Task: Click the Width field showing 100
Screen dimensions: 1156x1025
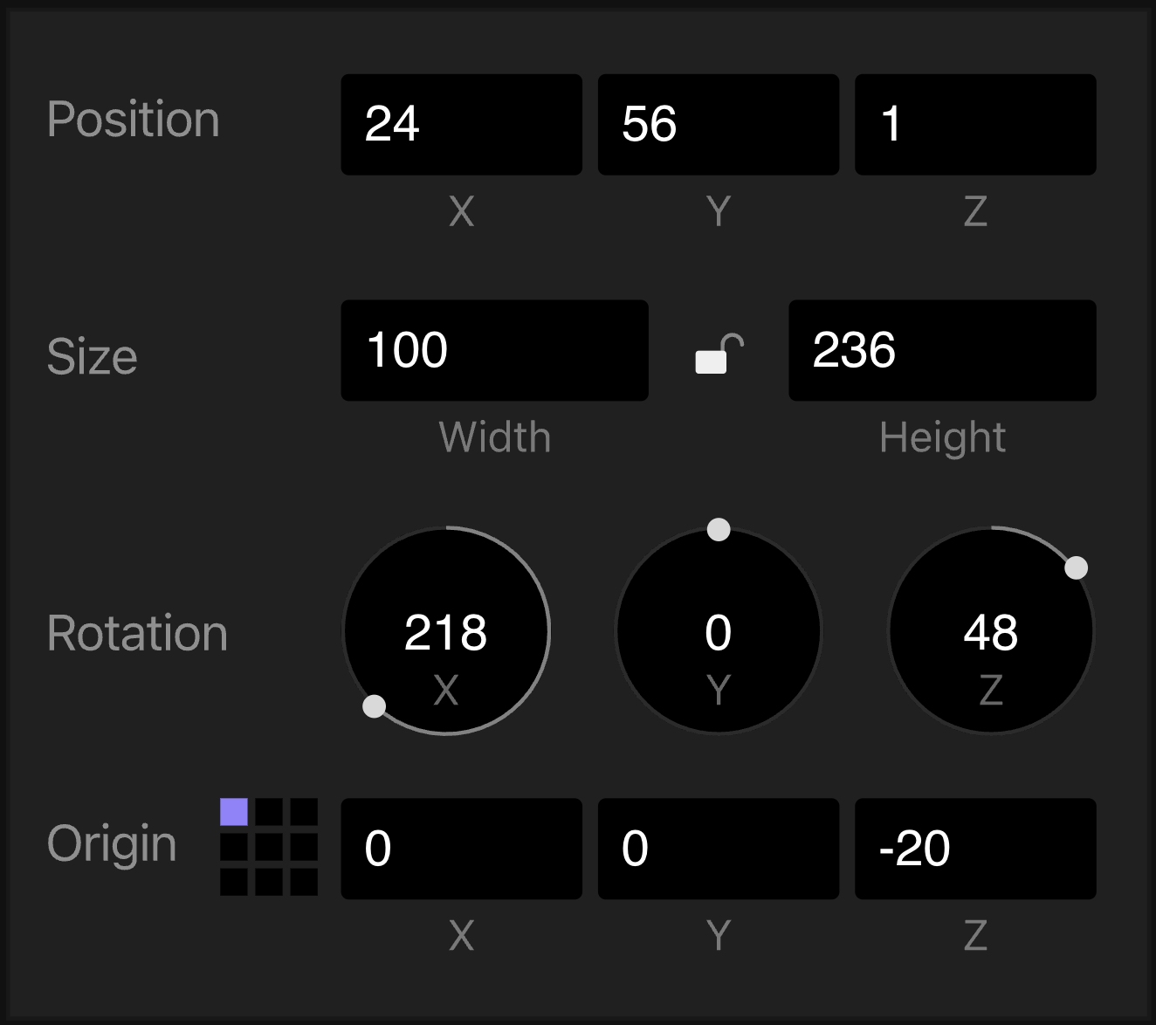Action: [x=494, y=350]
